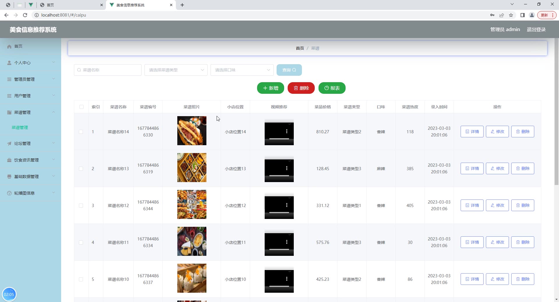Expand the 用户管理 sidebar menu
559x302 pixels.
click(31, 96)
